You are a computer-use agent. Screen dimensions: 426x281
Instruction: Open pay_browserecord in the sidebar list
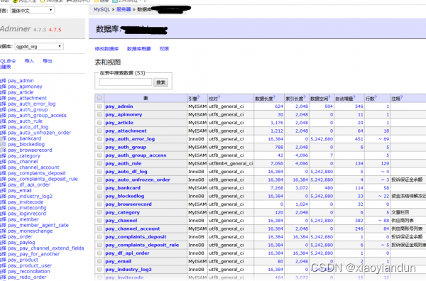(30, 150)
